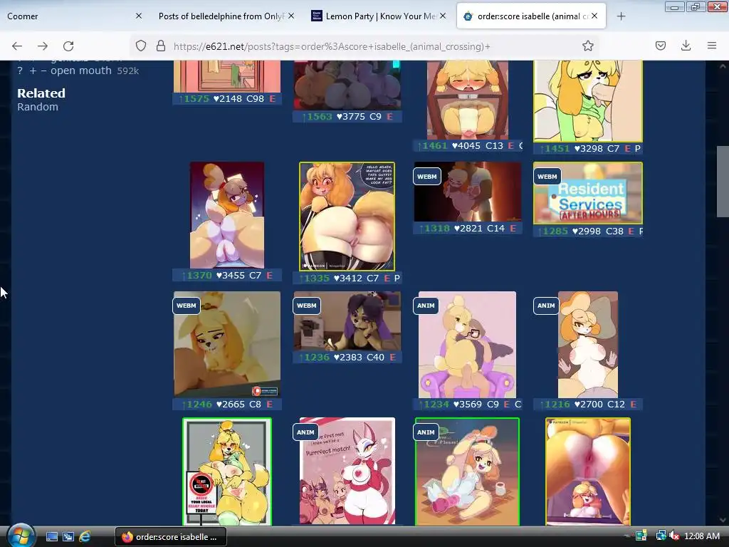Close the Lemon Party tab
The image size is (729, 547).
(x=443, y=16)
